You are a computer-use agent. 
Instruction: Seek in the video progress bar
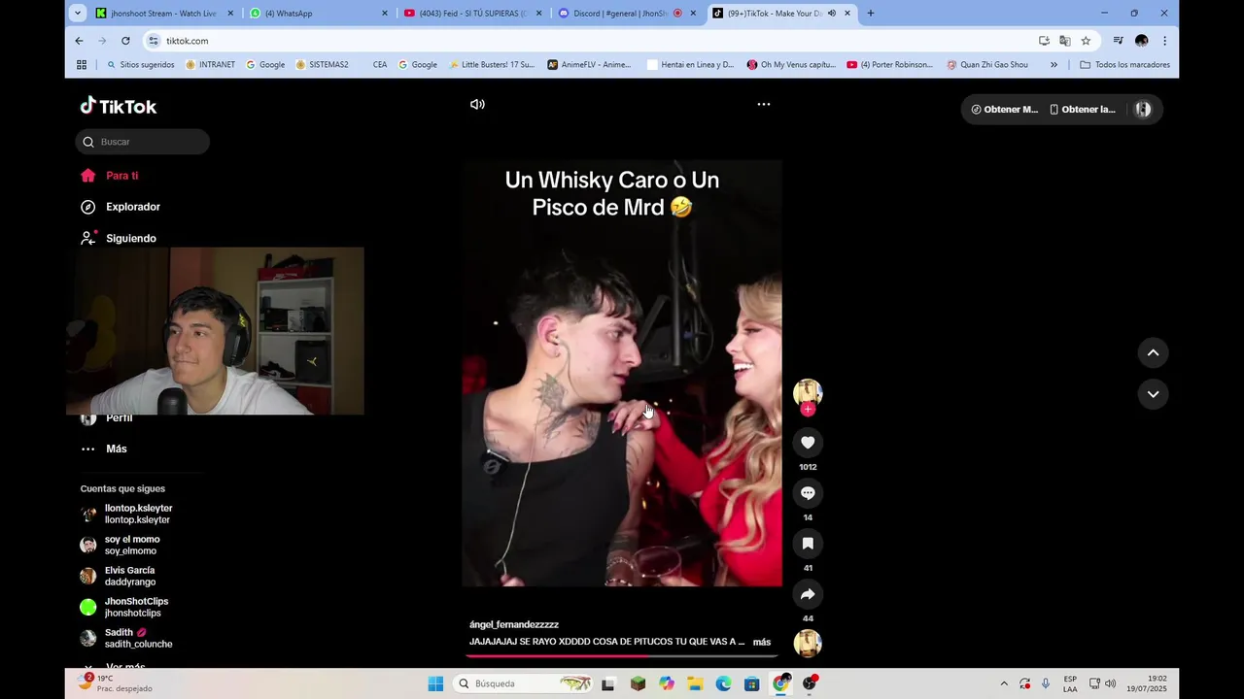coord(622,655)
